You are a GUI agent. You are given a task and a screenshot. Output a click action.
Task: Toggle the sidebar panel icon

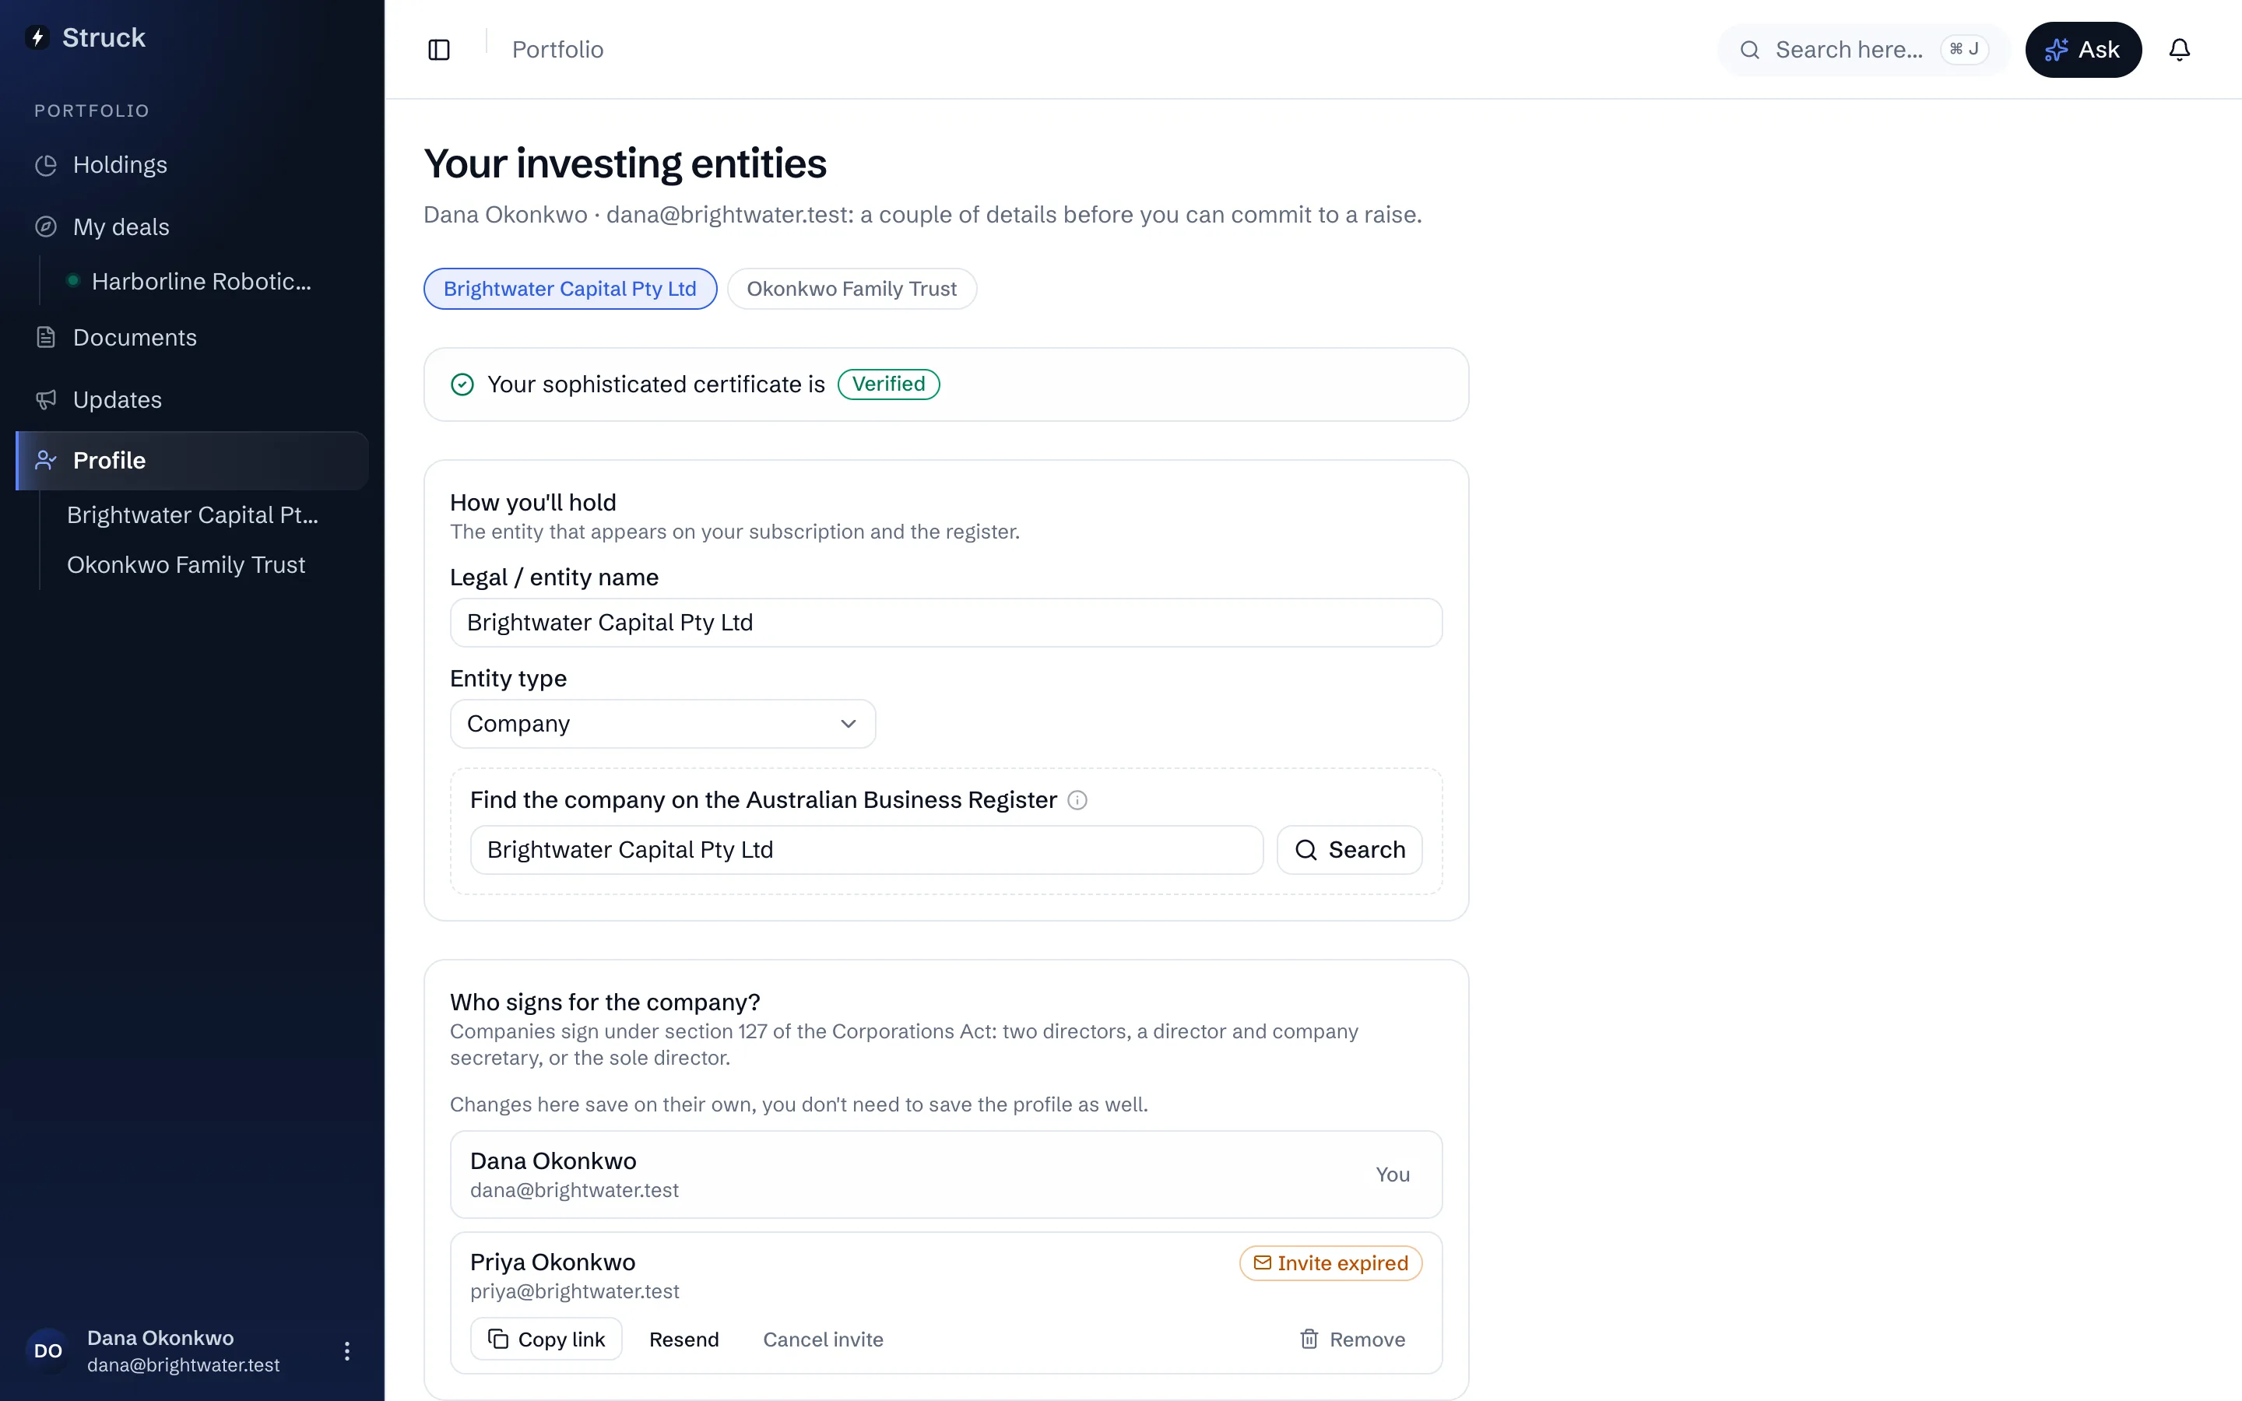(439, 50)
